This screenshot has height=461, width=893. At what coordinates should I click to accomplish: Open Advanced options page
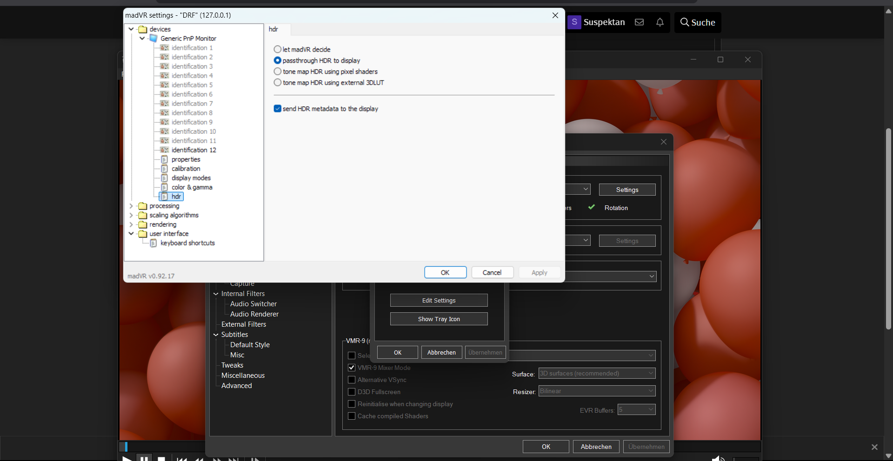pos(237,386)
